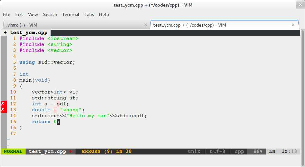This screenshot has height=167, width=305.
Task: Click 'std::string st;' on line 11
Action: point(55,98)
